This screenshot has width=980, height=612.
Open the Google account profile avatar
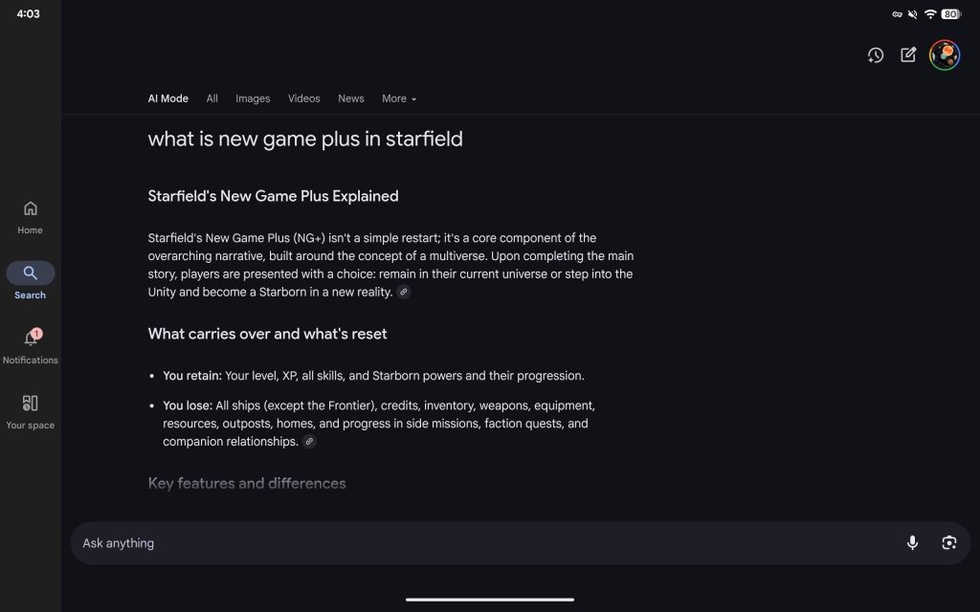click(945, 55)
